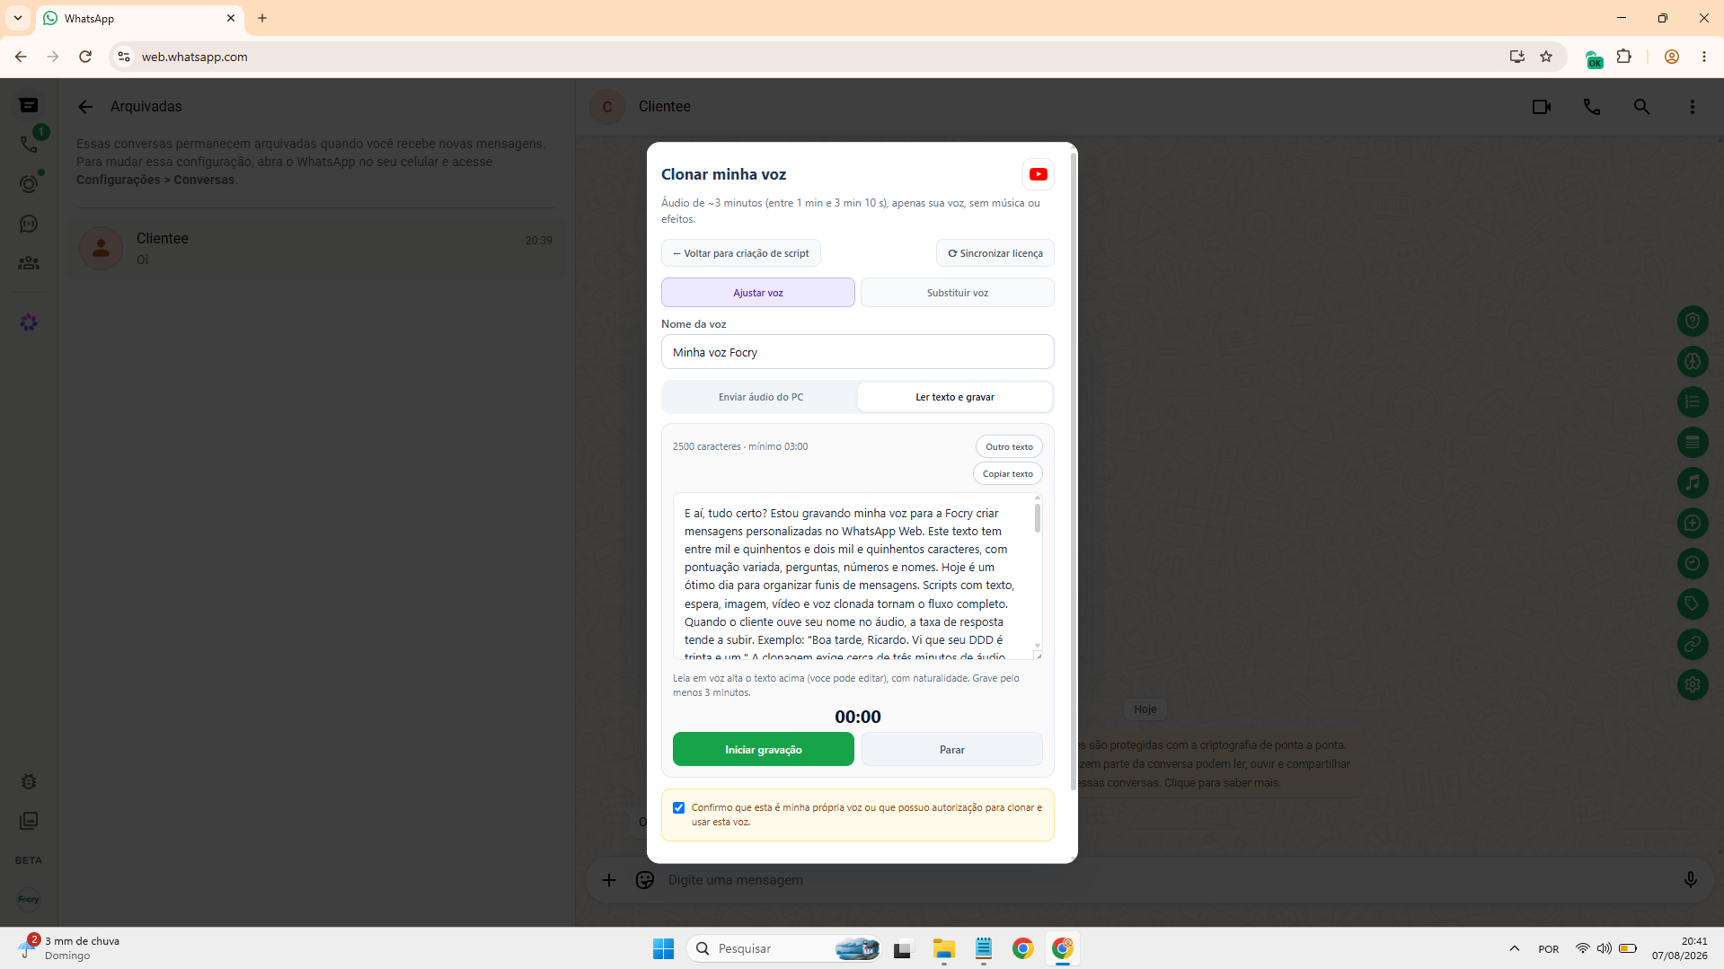Viewport: 1724px width, 969px height.
Task: Click the gear settings extension icon
Action: pos(1693,684)
